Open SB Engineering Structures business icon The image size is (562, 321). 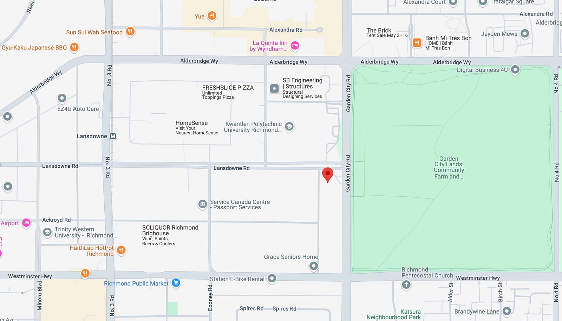[274, 89]
